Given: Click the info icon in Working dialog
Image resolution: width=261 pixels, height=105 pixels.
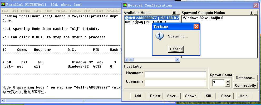Looking at the screenshot, I should (x=159, y=36).
